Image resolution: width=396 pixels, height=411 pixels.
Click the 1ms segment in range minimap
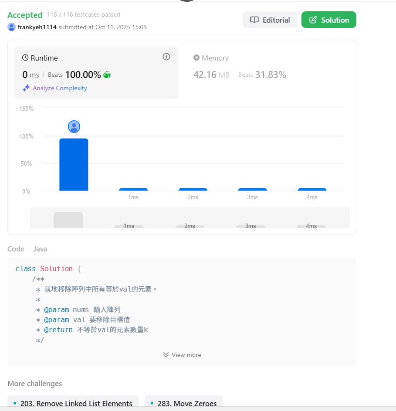coord(129,226)
